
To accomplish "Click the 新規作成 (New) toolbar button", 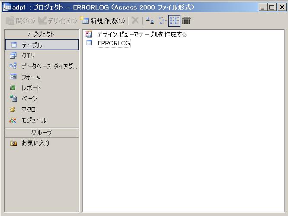I will (103, 21).
